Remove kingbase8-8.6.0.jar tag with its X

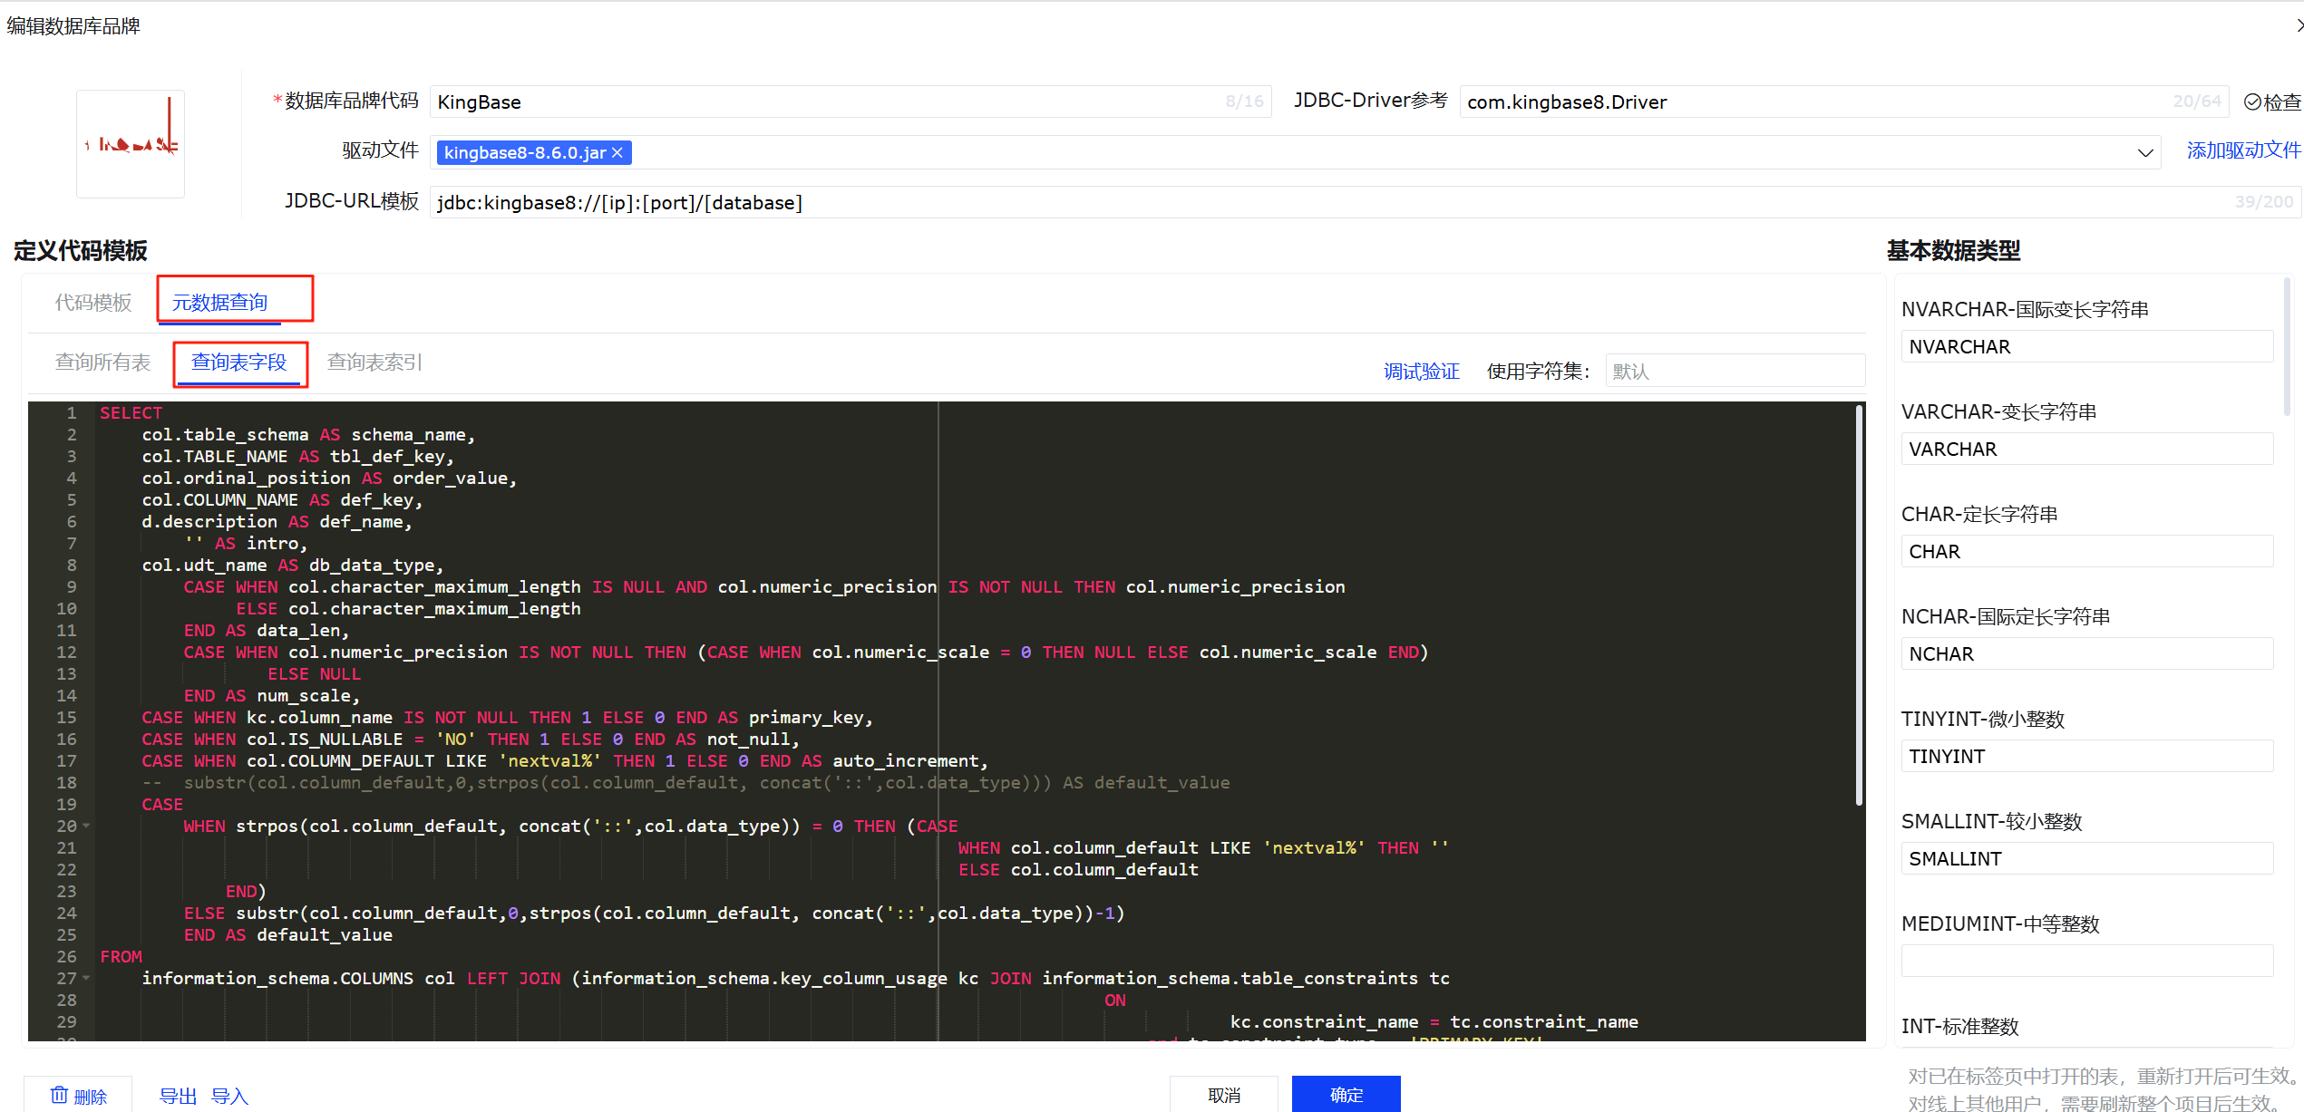click(x=617, y=152)
